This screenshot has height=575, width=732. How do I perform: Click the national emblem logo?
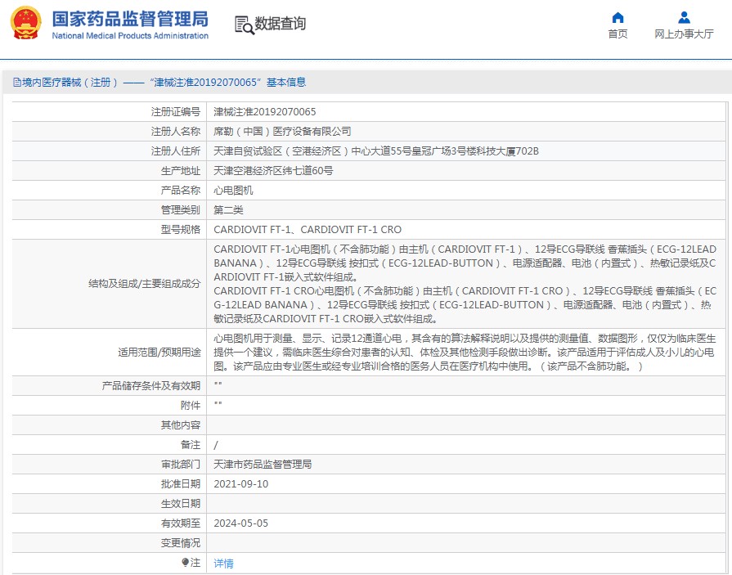(25, 23)
